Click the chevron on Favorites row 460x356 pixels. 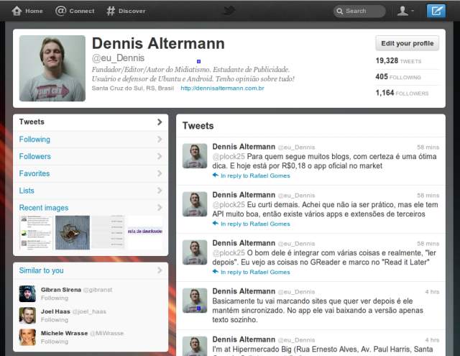(x=160, y=173)
